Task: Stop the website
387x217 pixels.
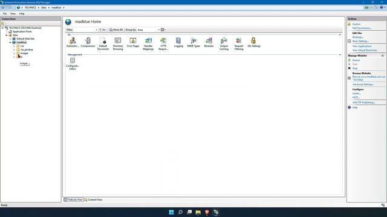Action: pyautogui.click(x=355, y=68)
